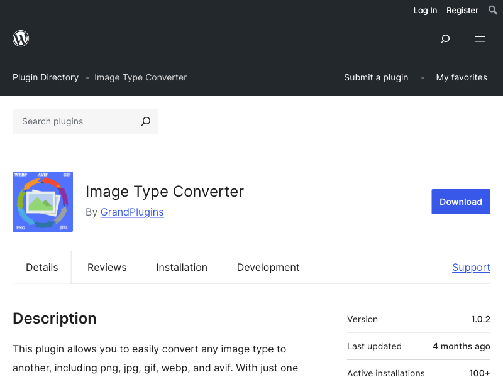Screen dimensions: 503x377
Task: Click the Image Type Converter title heading
Action: pos(165,192)
